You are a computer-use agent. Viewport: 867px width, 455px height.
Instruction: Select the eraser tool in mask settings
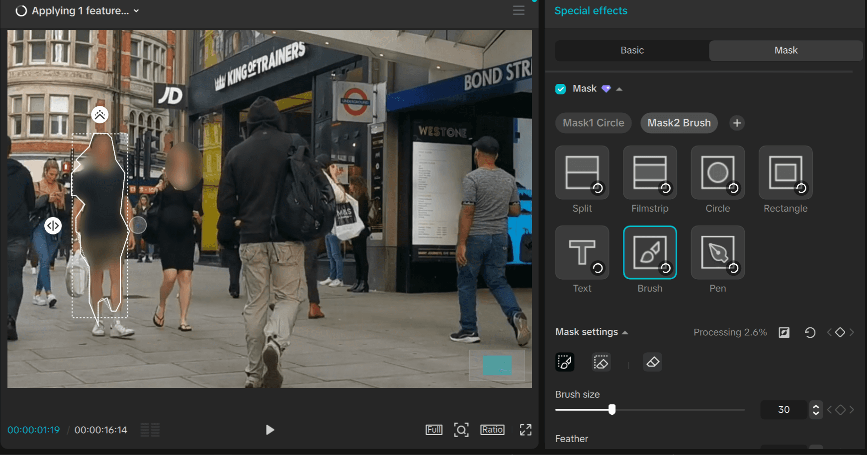coord(653,362)
